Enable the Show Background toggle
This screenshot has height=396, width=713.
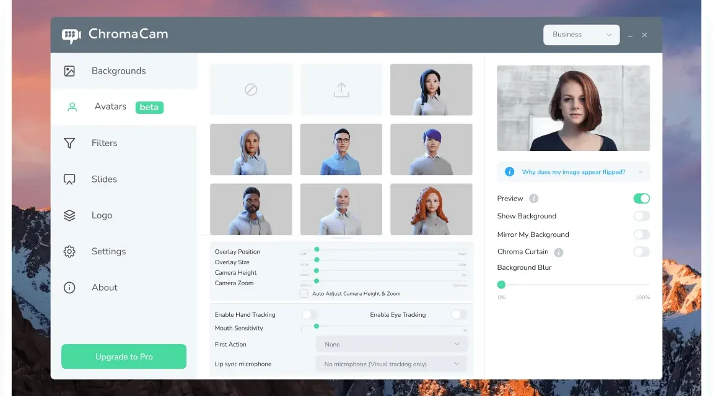(x=641, y=216)
